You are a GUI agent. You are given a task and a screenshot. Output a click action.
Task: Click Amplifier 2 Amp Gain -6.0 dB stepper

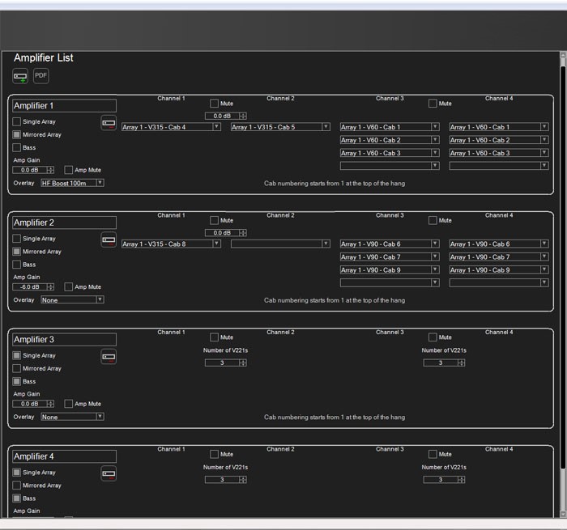click(50, 286)
